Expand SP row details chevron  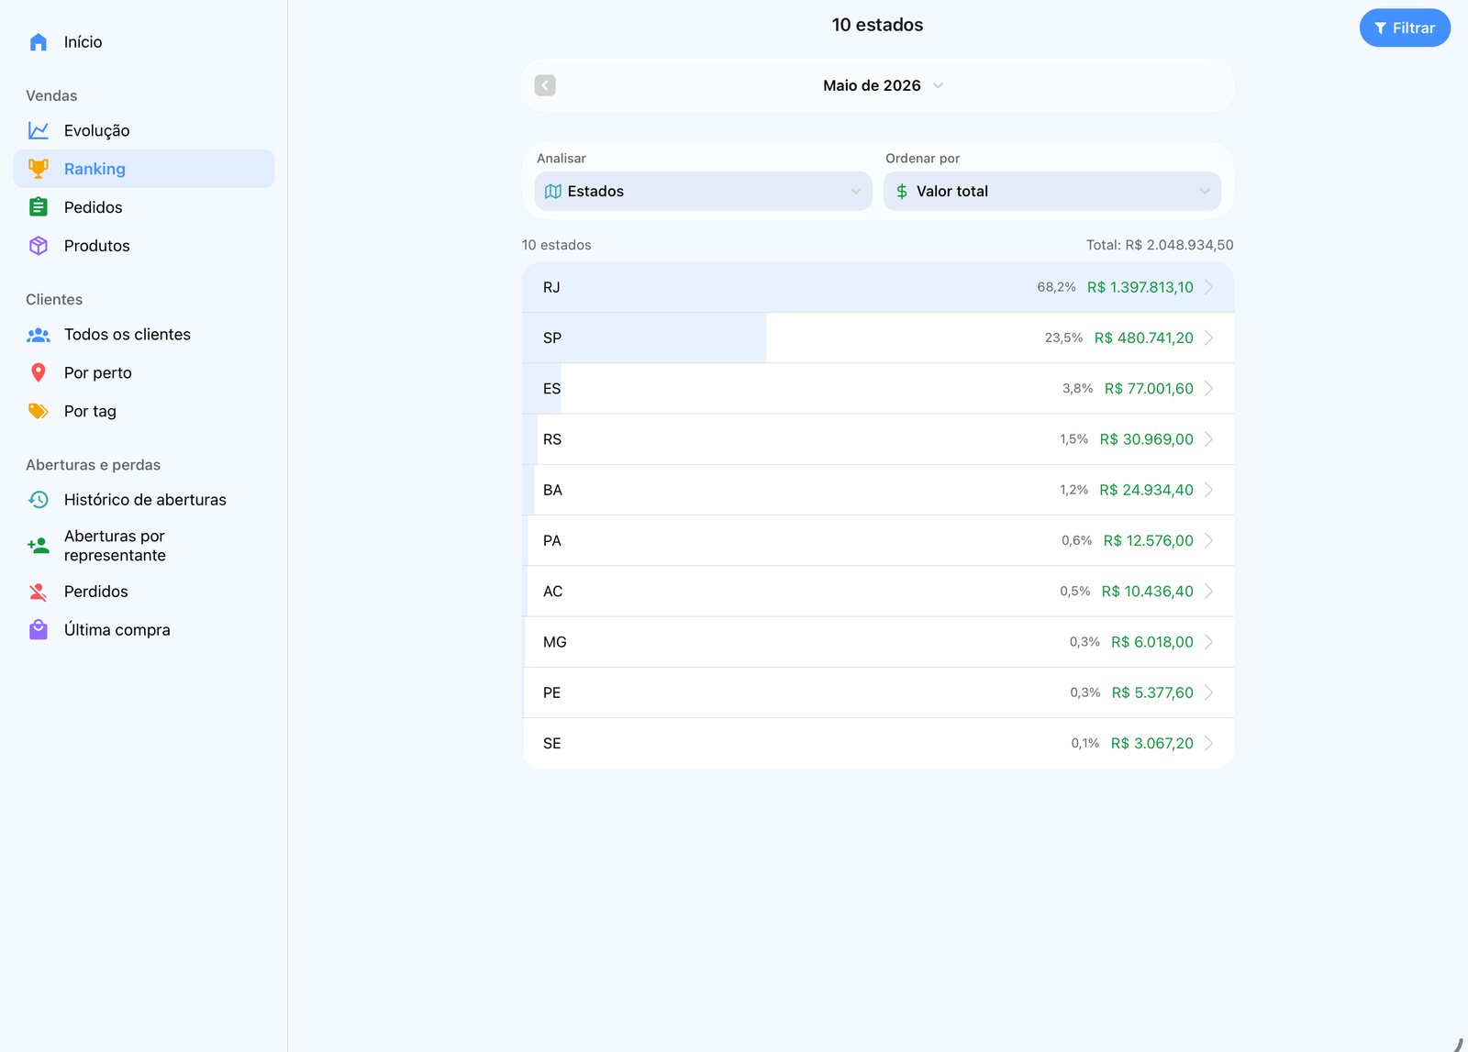[x=1209, y=338]
